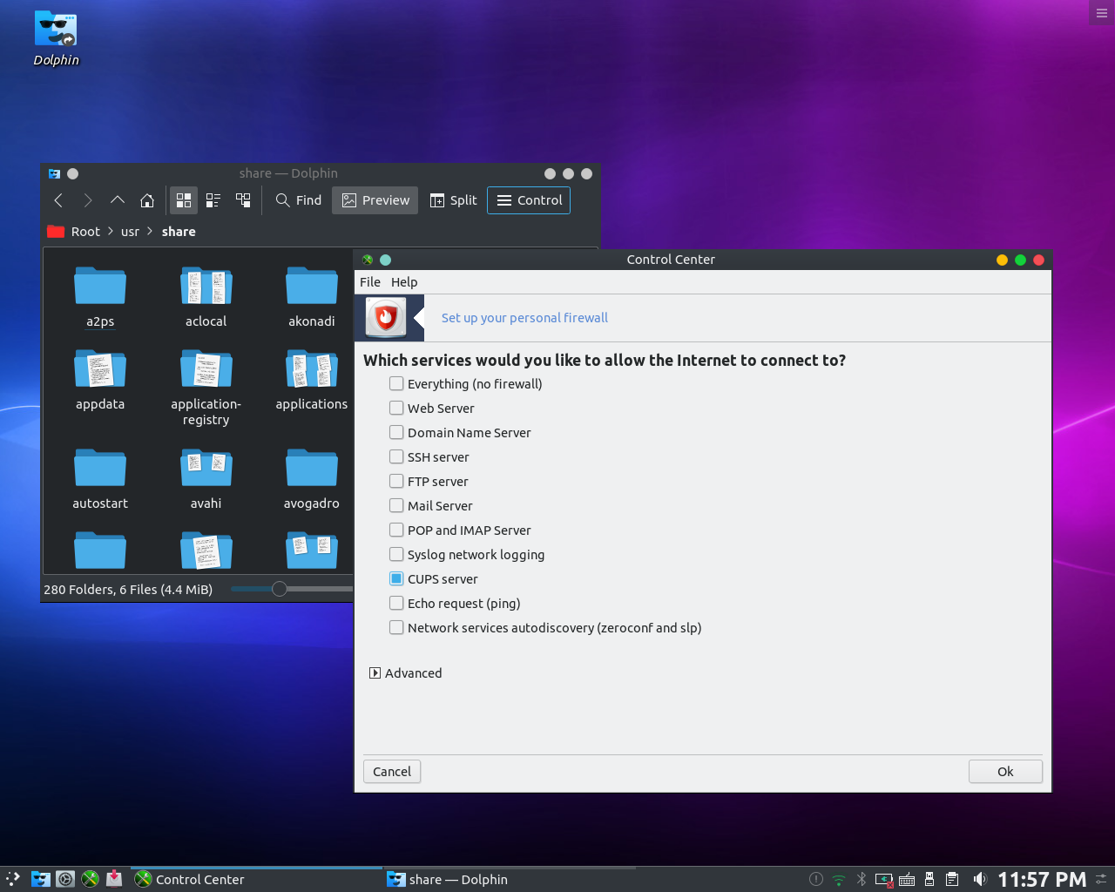Image resolution: width=1115 pixels, height=892 pixels.
Task: Click the Find button in Dolphin
Action: [299, 200]
